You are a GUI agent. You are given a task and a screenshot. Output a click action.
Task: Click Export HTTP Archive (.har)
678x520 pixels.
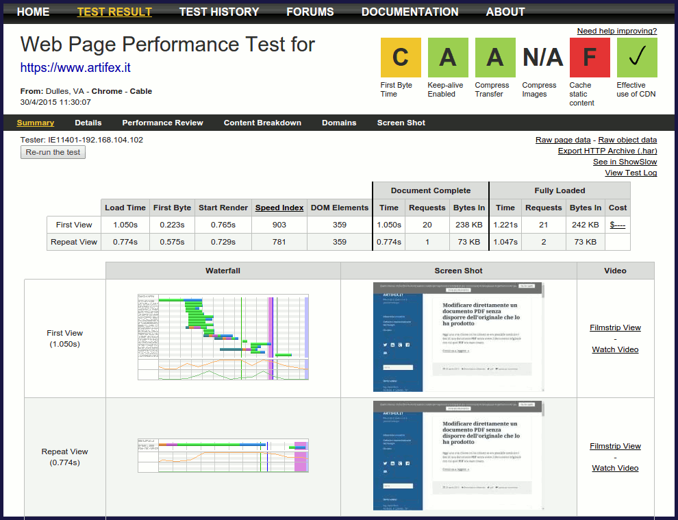point(607,151)
